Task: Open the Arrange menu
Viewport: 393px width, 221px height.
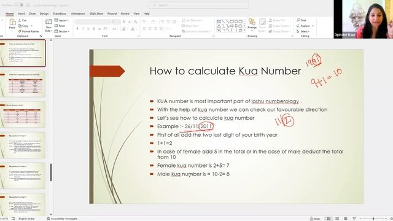Action: click(252, 25)
